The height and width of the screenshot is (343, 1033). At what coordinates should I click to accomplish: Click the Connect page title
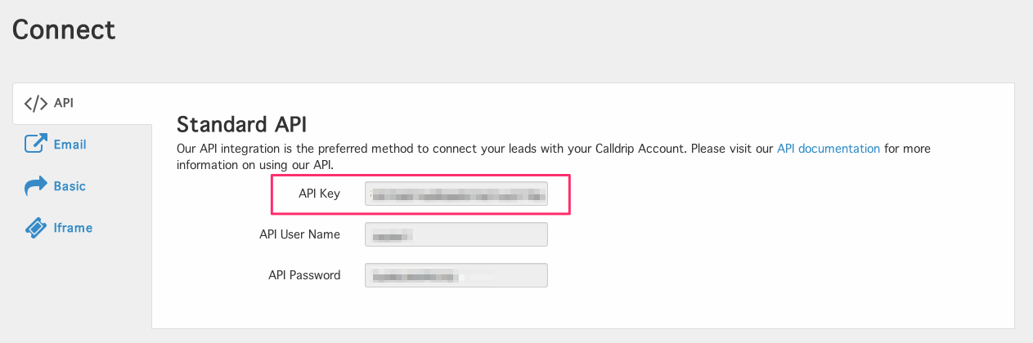click(x=64, y=30)
